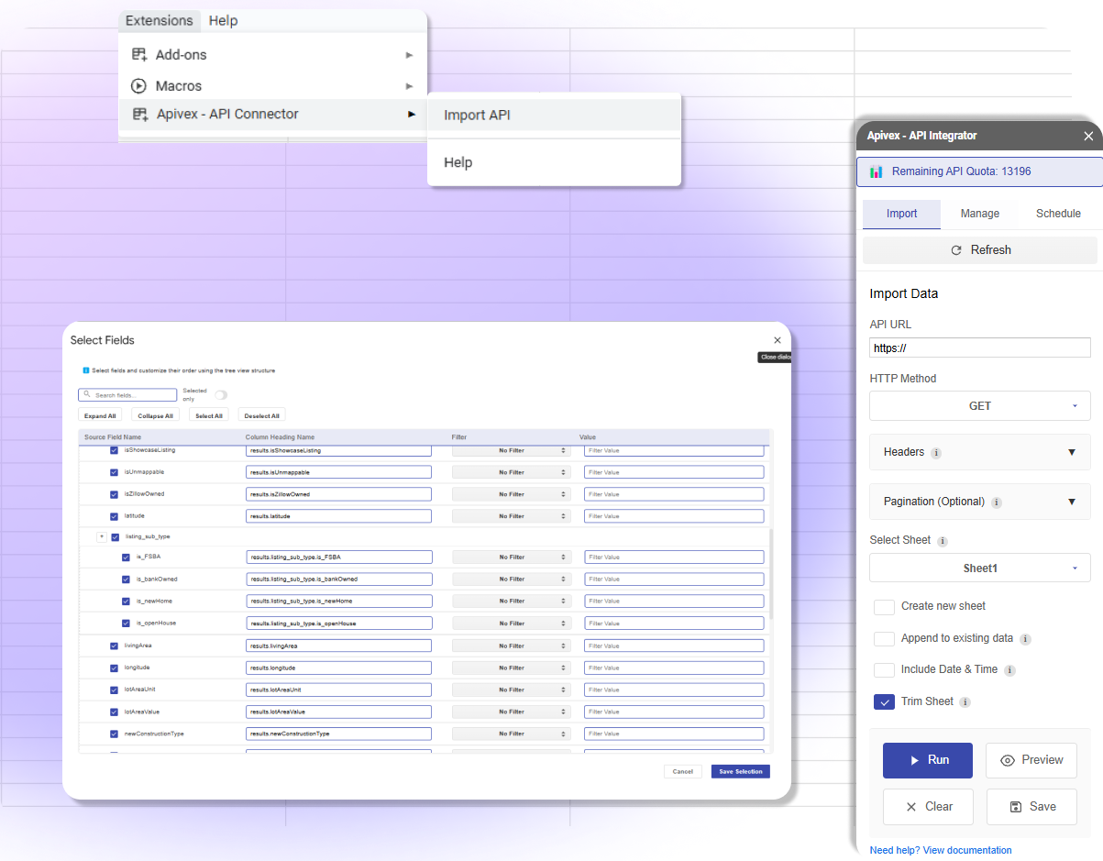Uncheck the latitude field checkbox
This screenshot has height=861, width=1103.
click(x=114, y=516)
